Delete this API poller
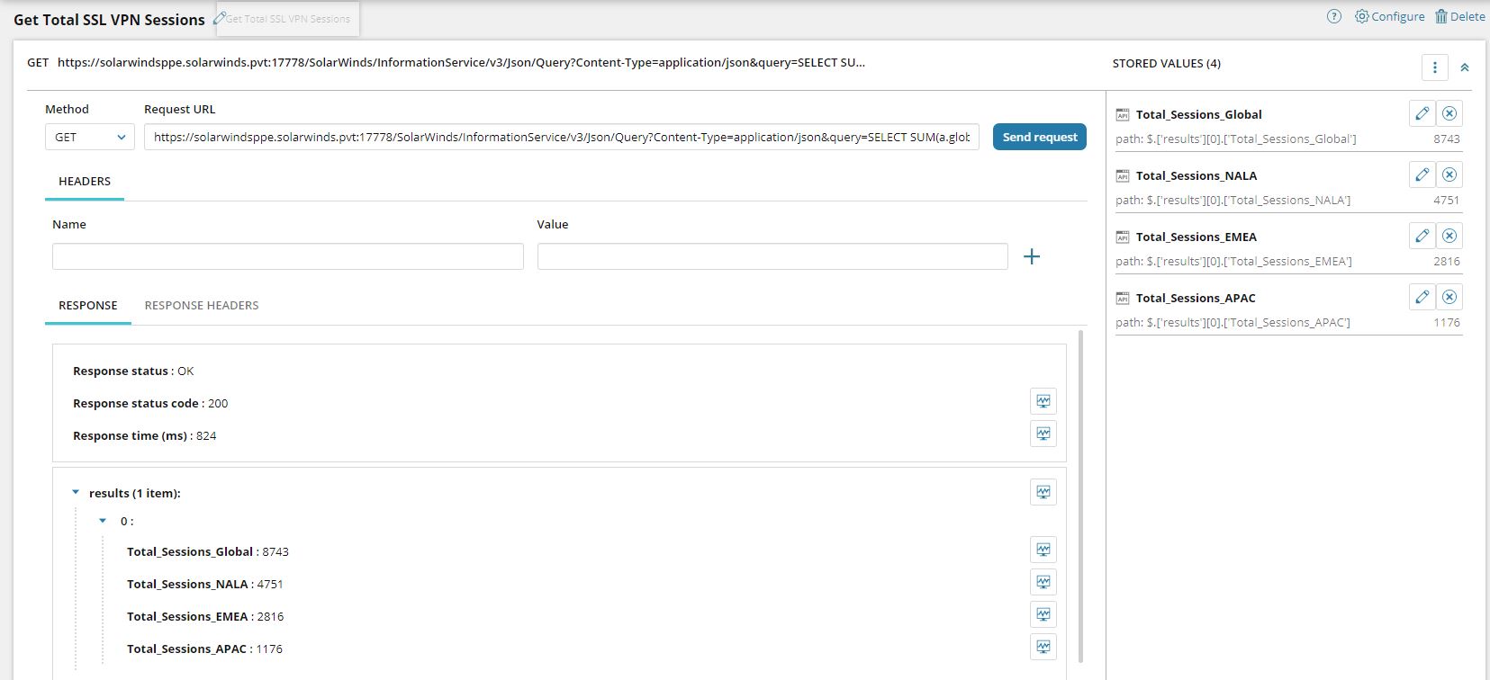Screen dimensions: 1490x680 pos(1459,16)
